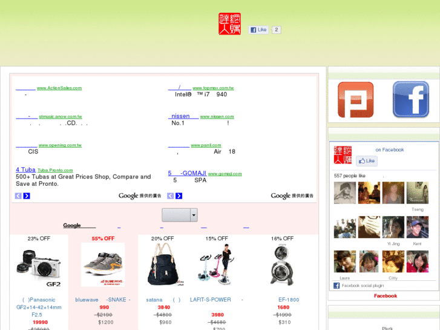Image resolution: width=440 pixels, height=330 pixels.
Task: Click the bluewave SNAKE shoe image
Action: (103, 265)
